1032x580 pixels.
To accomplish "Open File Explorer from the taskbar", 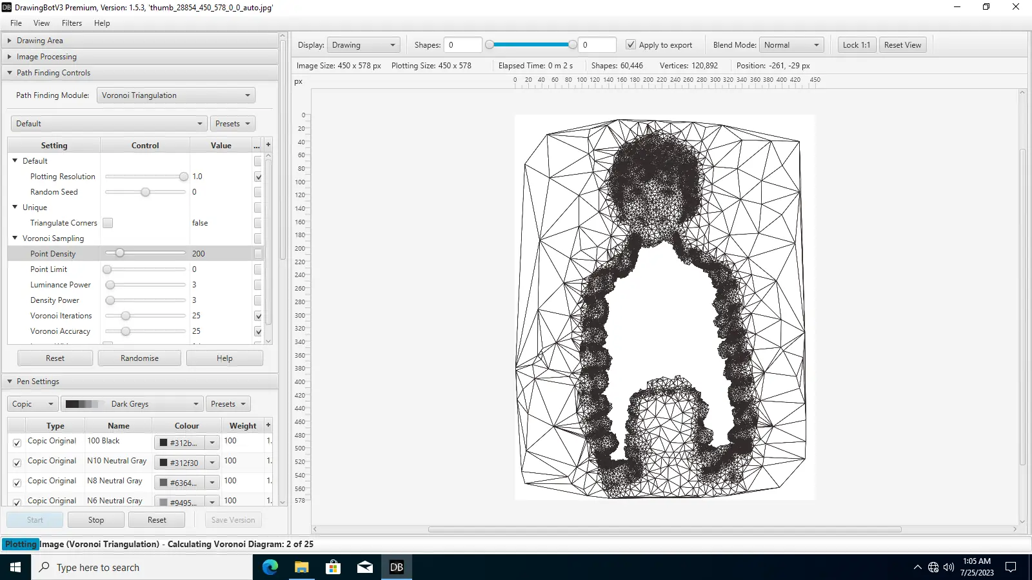I will (301, 567).
